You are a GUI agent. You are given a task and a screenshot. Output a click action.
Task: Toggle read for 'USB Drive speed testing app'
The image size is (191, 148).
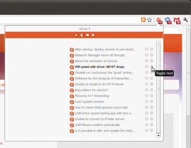(x=152, y=113)
